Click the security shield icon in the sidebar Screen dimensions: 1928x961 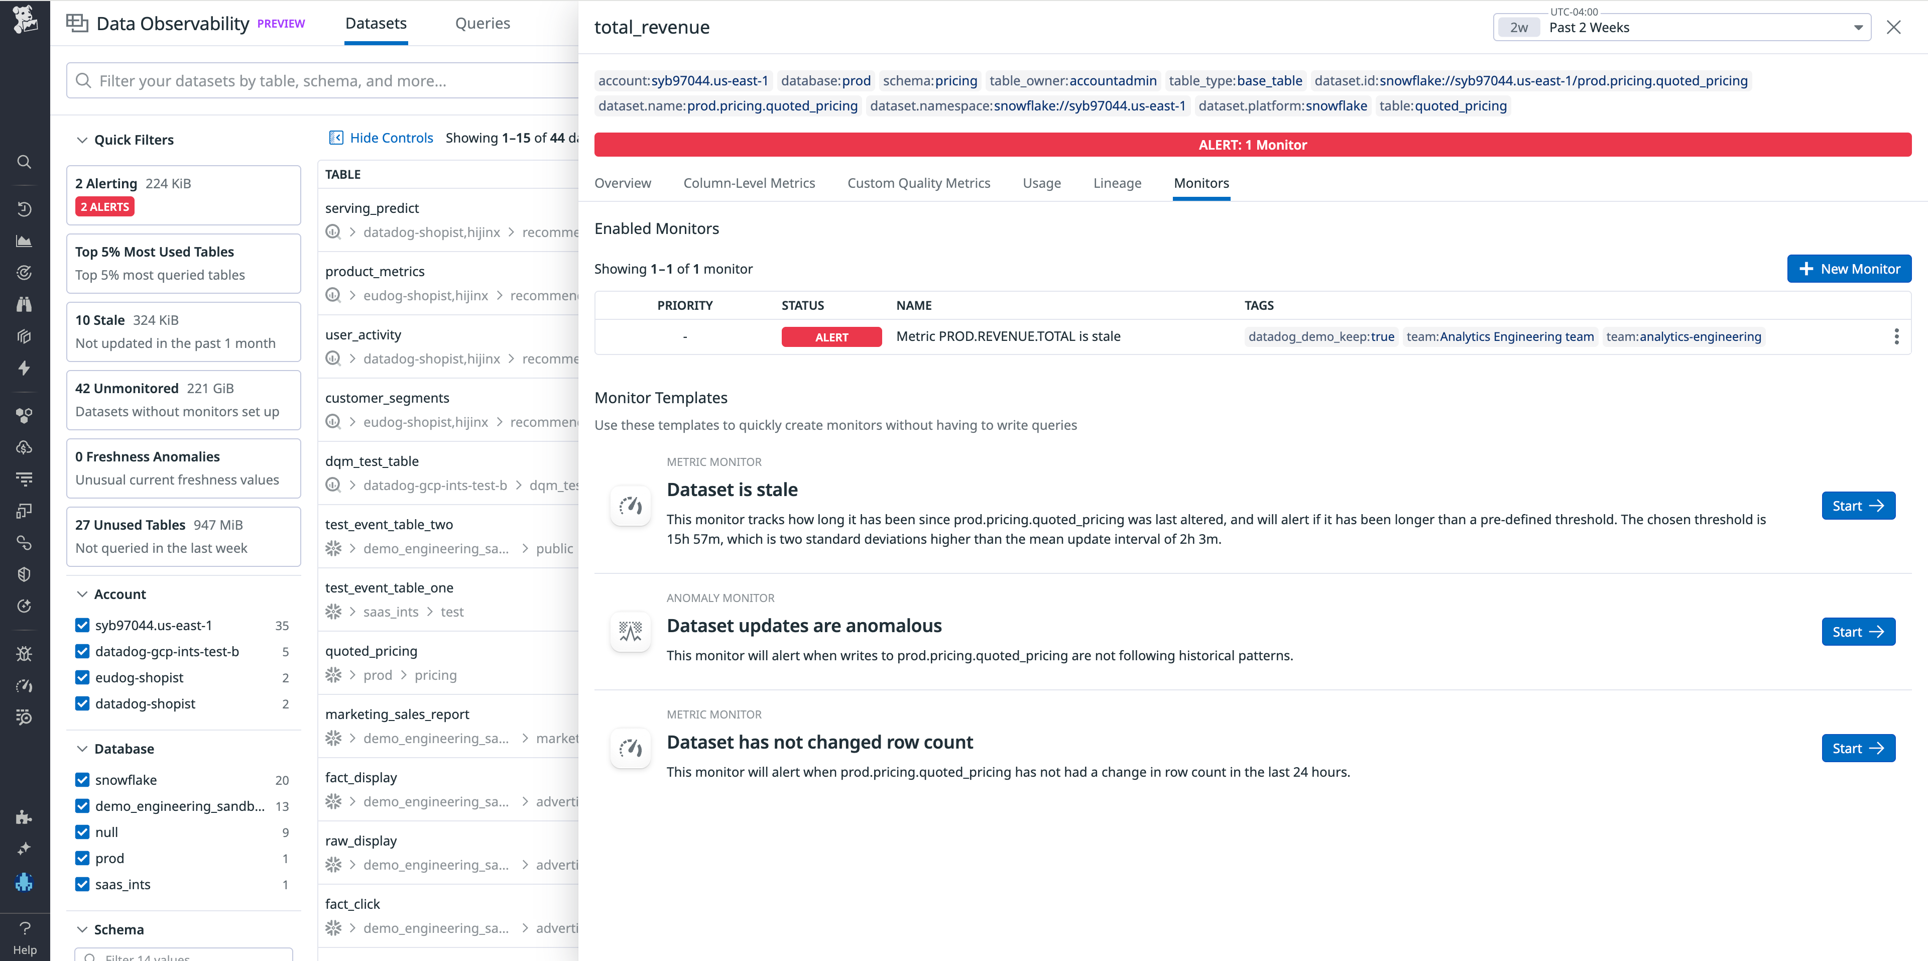coord(24,574)
